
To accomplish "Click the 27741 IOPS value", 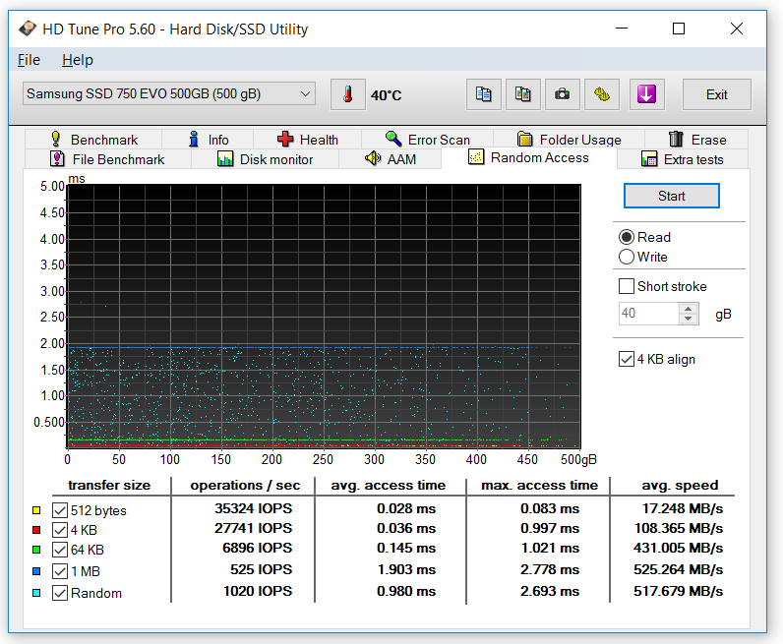I will tap(253, 528).
